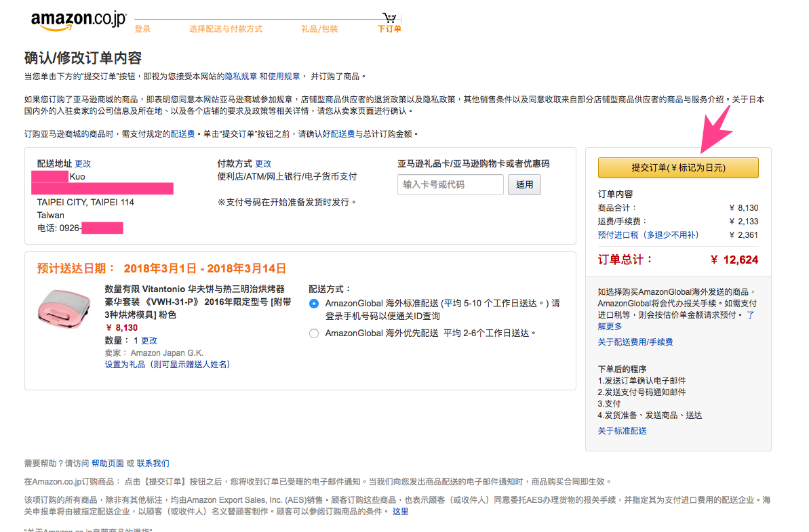Click the 使用规章 link

click(283, 77)
